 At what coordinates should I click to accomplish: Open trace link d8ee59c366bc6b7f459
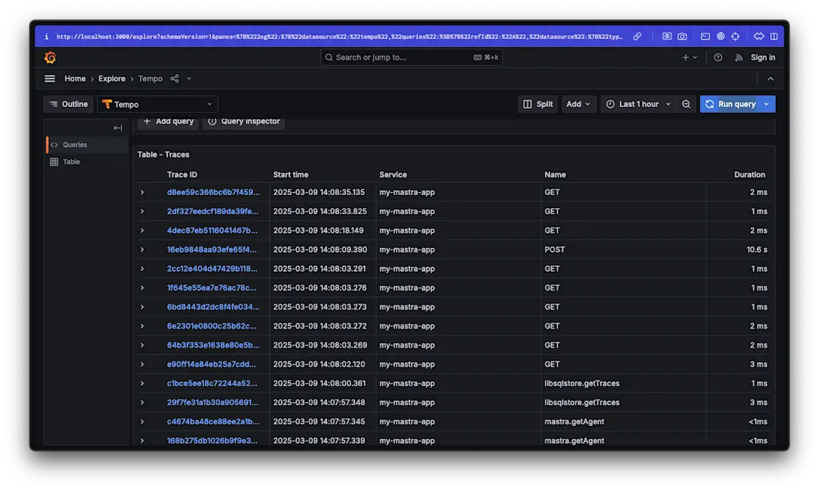[213, 192]
